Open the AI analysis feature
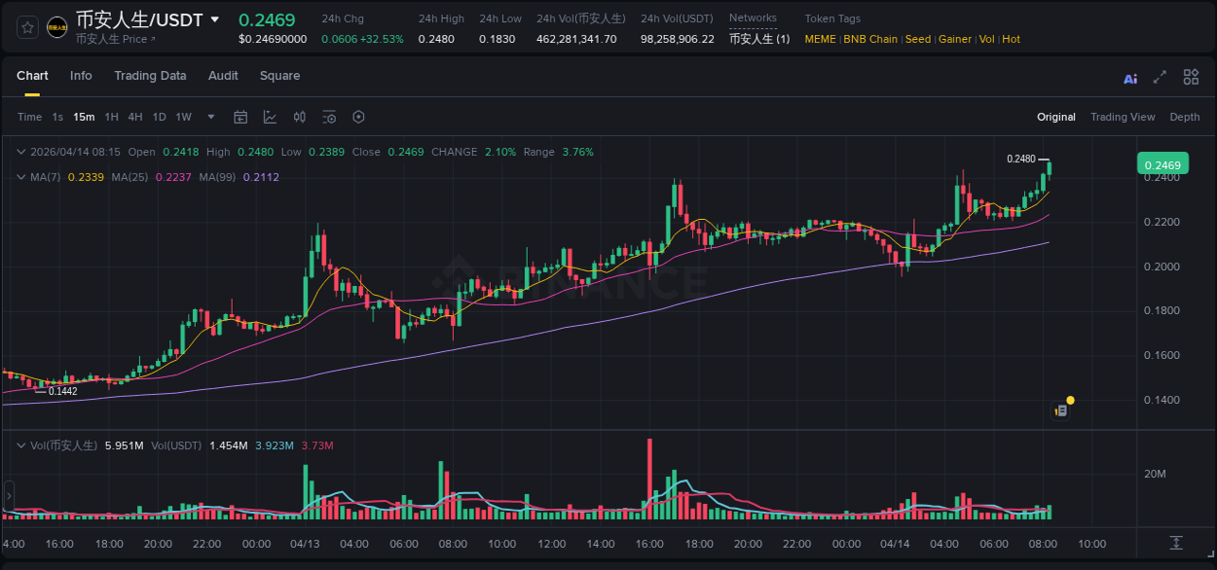This screenshot has height=570, width=1217. click(x=1129, y=77)
